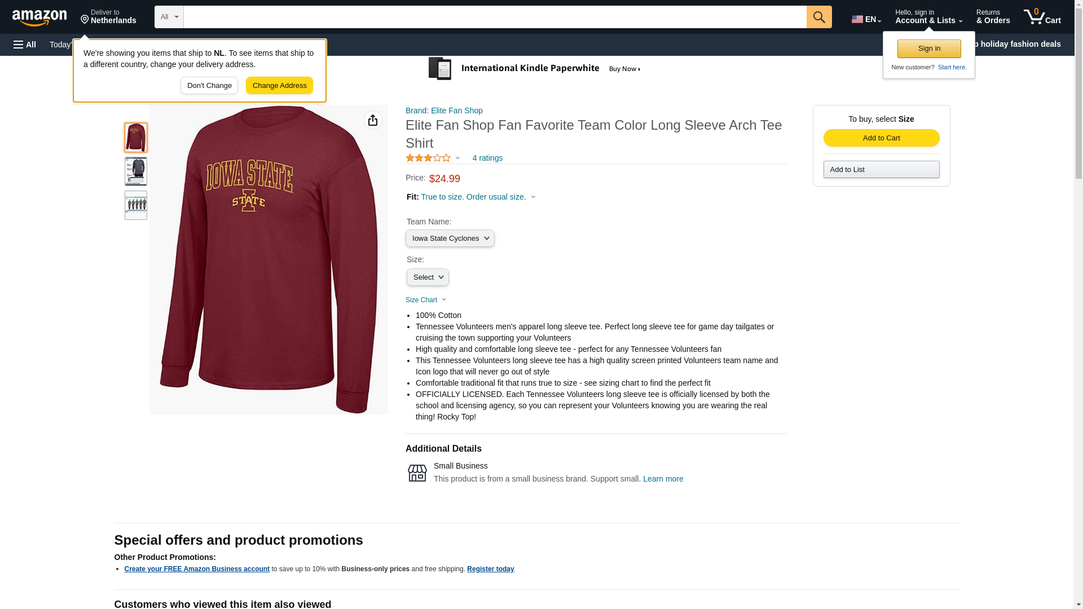
Task: Click the Deliver to Netherlands location
Action: [108, 17]
